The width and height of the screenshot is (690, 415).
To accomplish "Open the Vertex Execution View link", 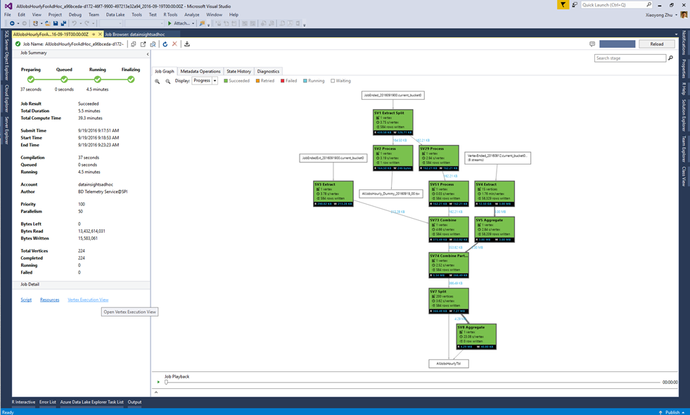I will [89, 300].
